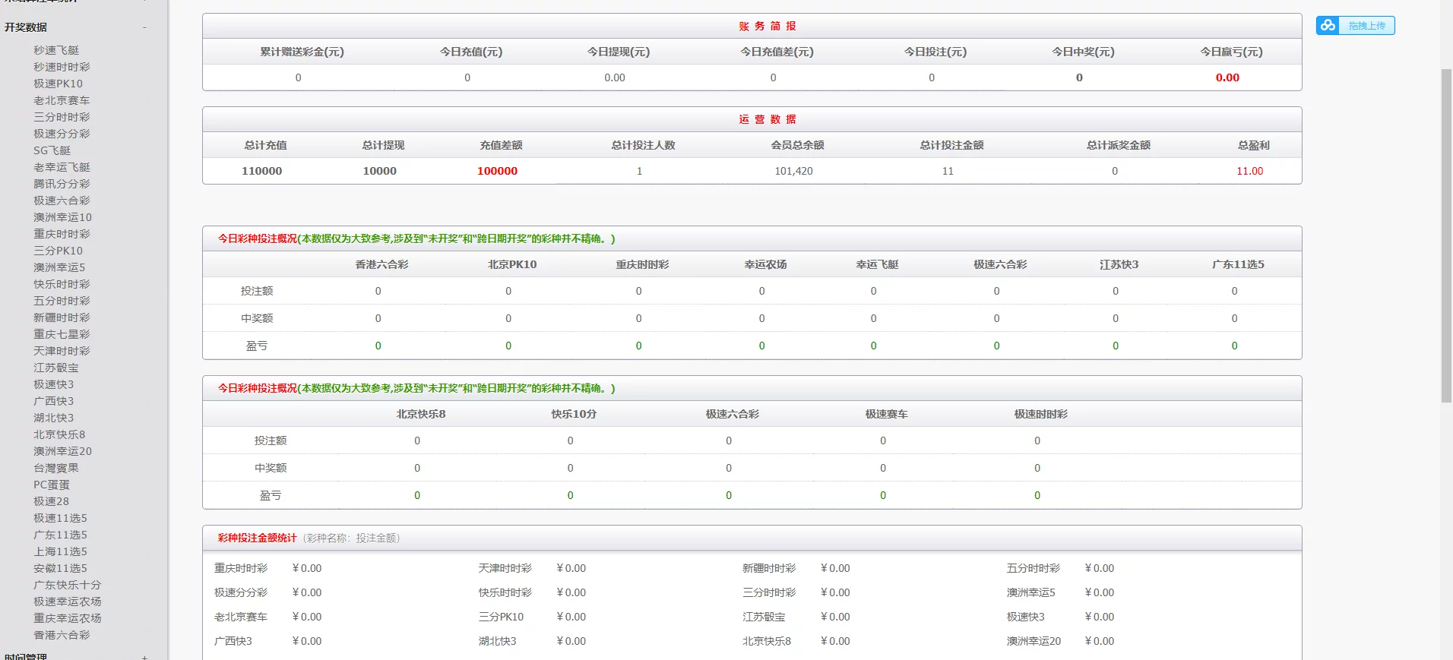
Task: Open 重庆时时彩 sidebar entry
Action: (x=62, y=234)
